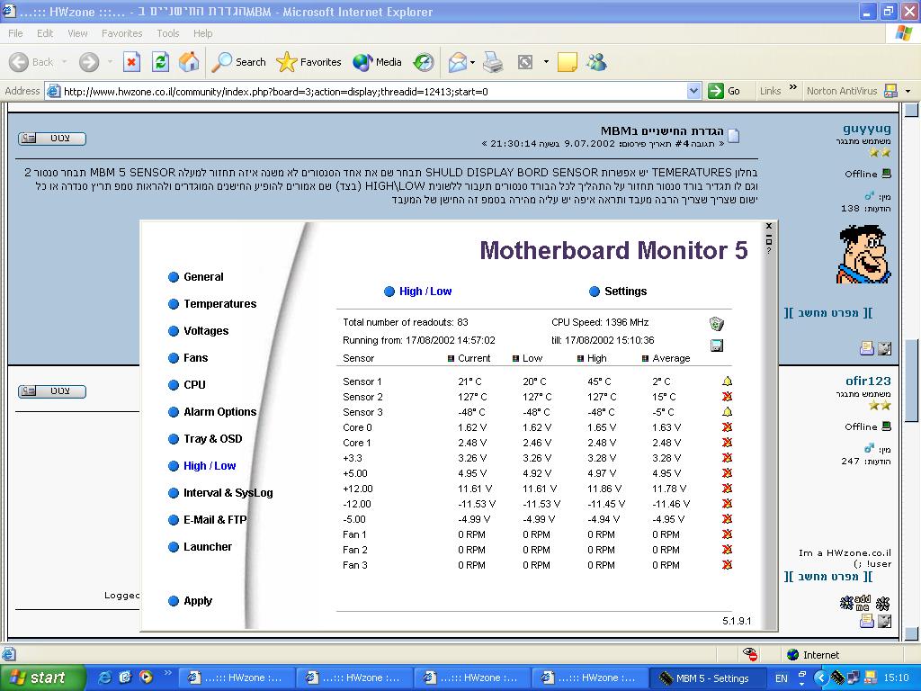Click the EN language indicator in tray
This screenshot has height=691, width=921.
coord(782,678)
